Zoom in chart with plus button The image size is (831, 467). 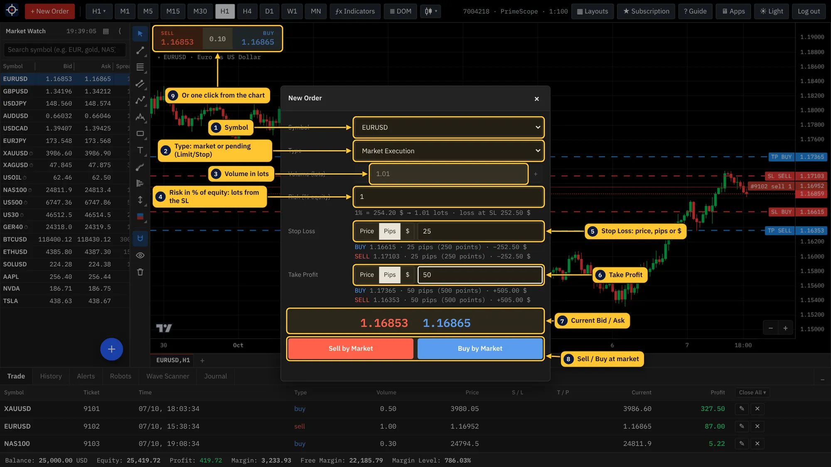785,328
